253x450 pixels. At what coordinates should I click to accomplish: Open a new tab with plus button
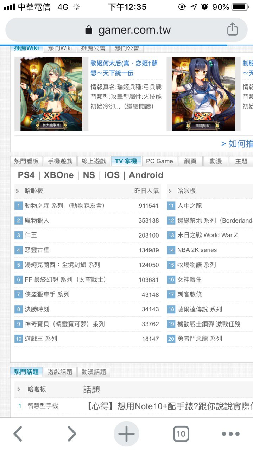point(126,434)
